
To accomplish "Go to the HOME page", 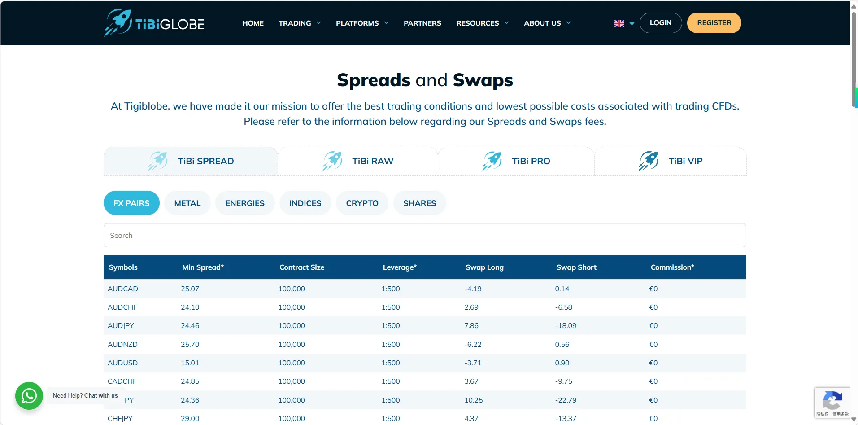I will click(x=253, y=23).
